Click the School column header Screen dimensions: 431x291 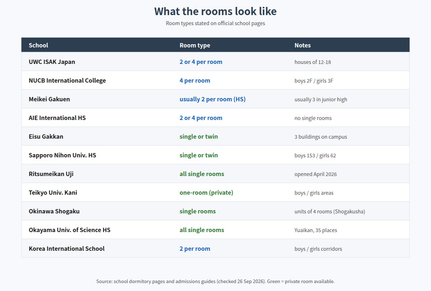point(38,45)
